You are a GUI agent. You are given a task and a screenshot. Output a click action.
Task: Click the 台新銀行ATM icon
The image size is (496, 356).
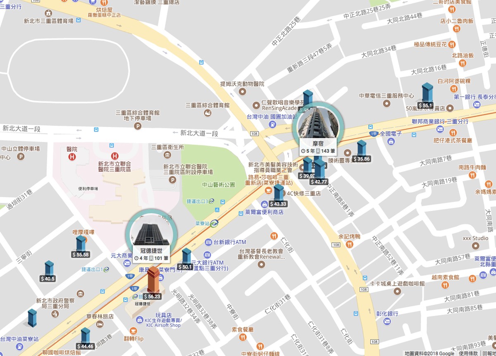click(208, 242)
